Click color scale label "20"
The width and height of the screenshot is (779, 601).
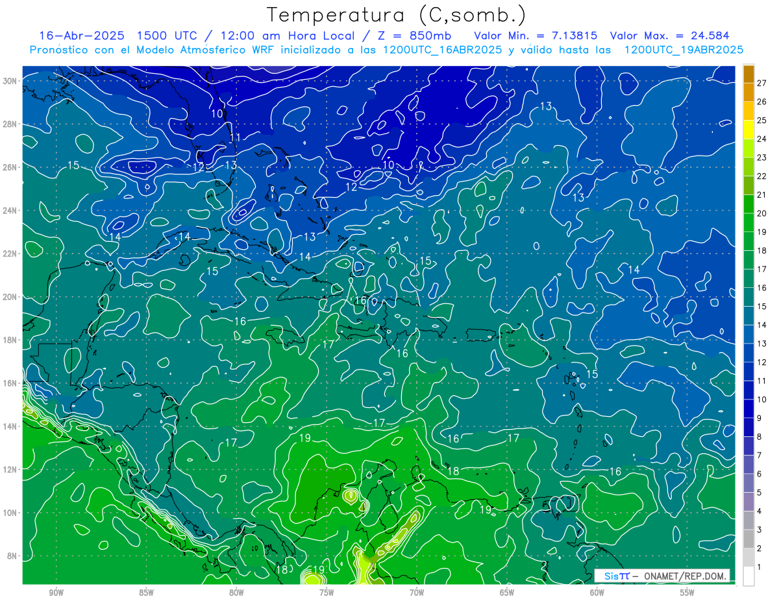click(x=762, y=213)
